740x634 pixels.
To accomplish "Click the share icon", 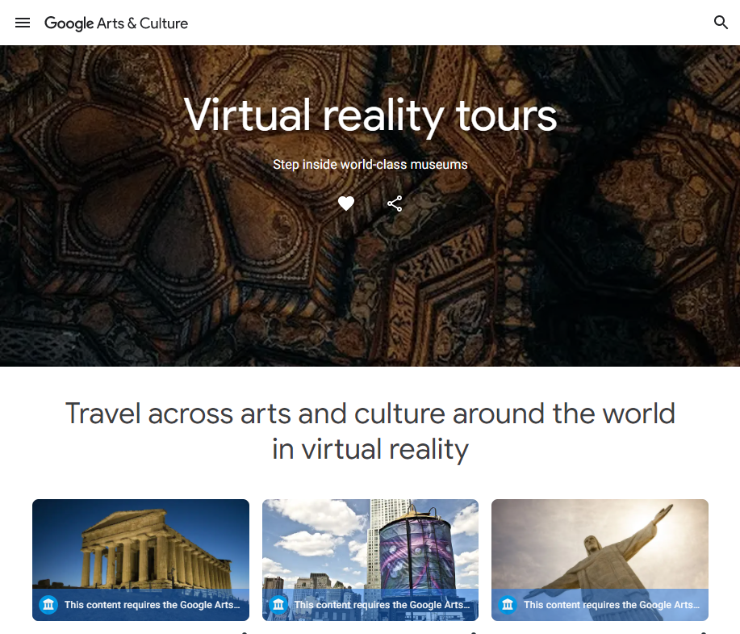I will pos(395,204).
